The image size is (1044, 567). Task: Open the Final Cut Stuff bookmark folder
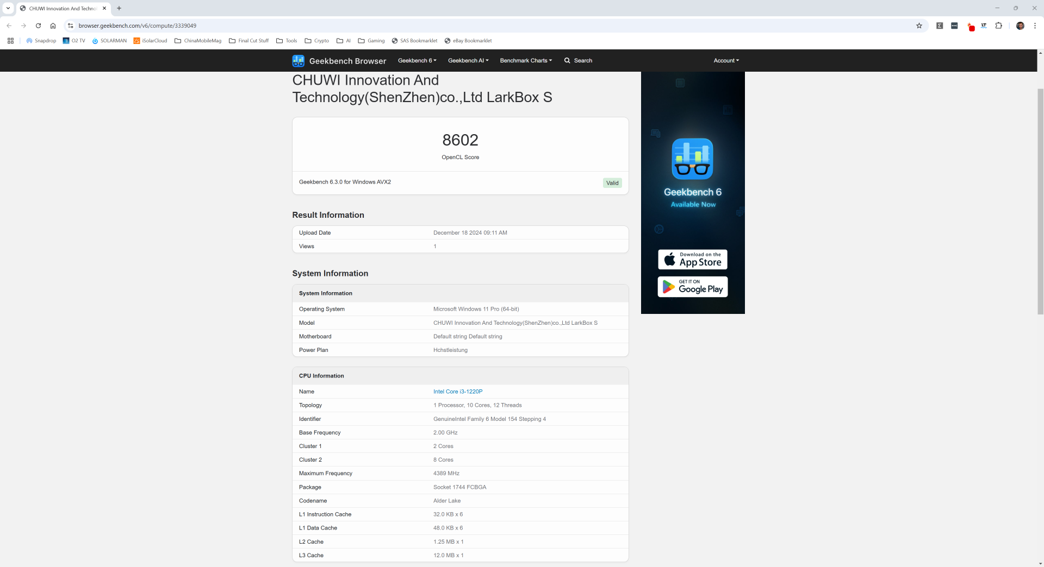(249, 41)
